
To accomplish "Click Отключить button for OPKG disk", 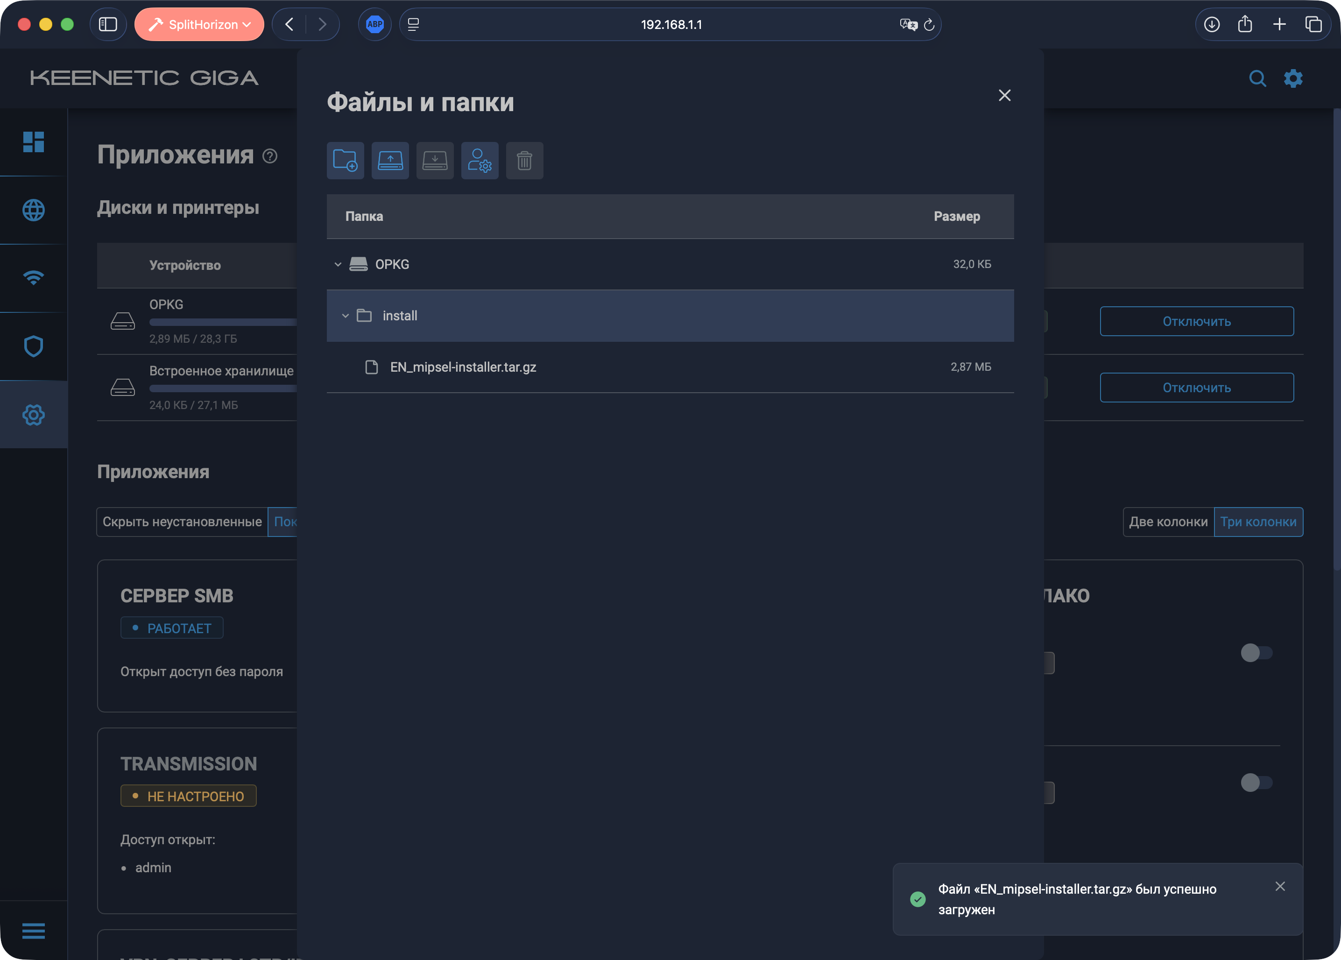I will pyautogui.click(x=1197, y=321).
